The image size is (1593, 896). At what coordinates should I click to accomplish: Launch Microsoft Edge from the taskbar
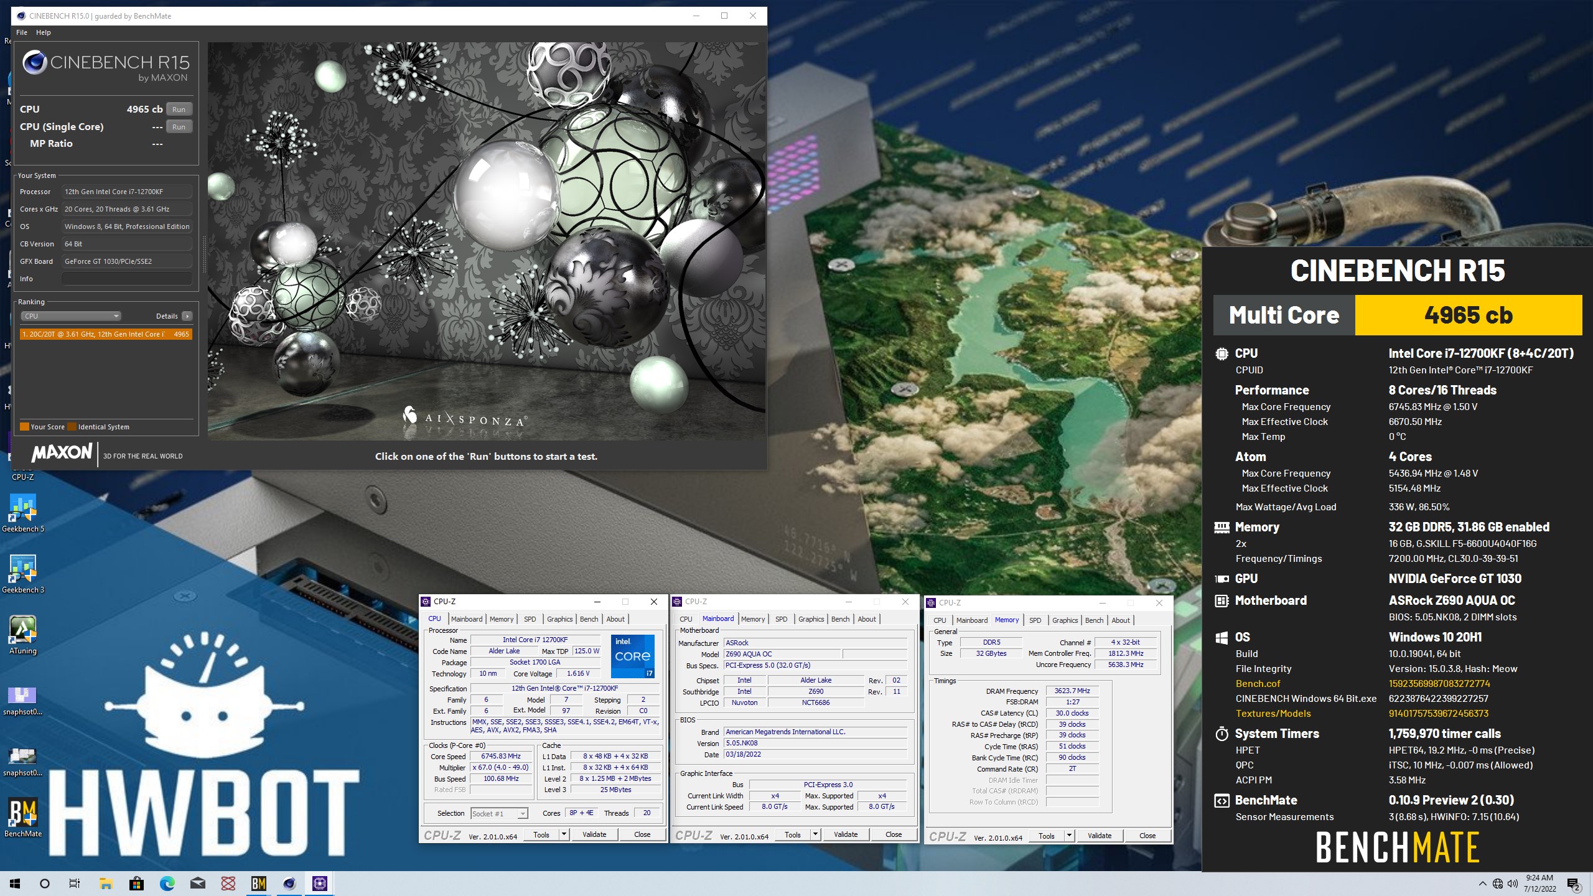[167, 884]
